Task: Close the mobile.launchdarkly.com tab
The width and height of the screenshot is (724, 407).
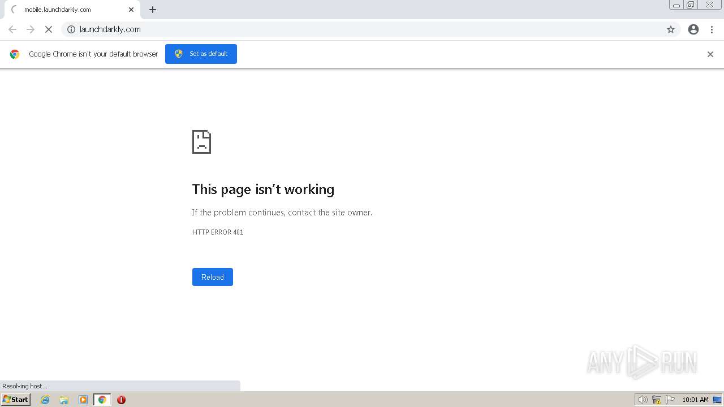Action: pyautogui.click(x=131, y=10)
